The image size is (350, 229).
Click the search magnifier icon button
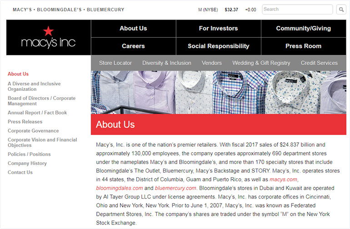click(341, 10)
